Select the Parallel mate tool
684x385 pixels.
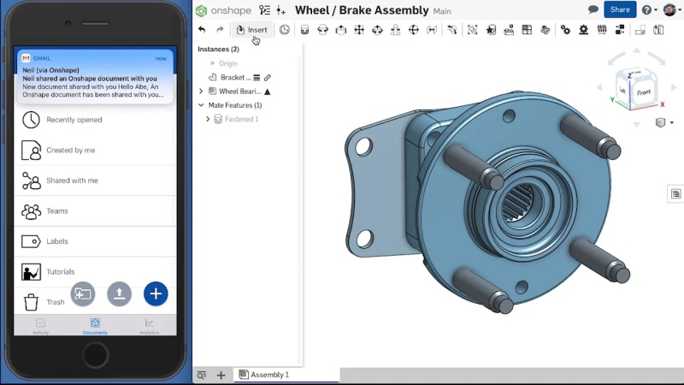pyautogui.click(x=432, y=30)
